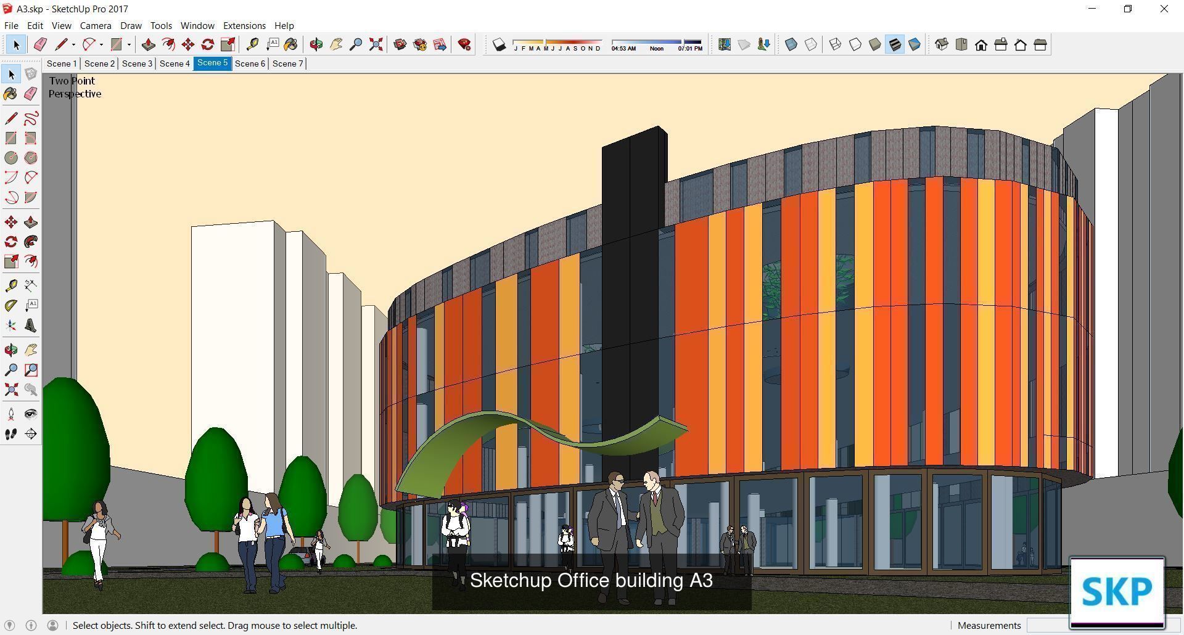The image size is (1184, 635).
Task: Select the Look Around eye tool
Action: [x=31, y=414]
